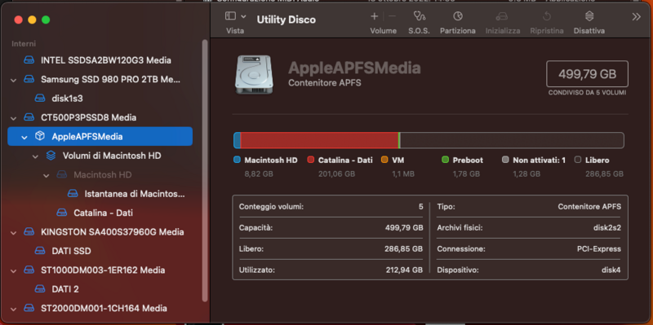The height and width of the screenshot is (325, 653).
Task: Click the disk4 device value
Action: tap(611, 270)
